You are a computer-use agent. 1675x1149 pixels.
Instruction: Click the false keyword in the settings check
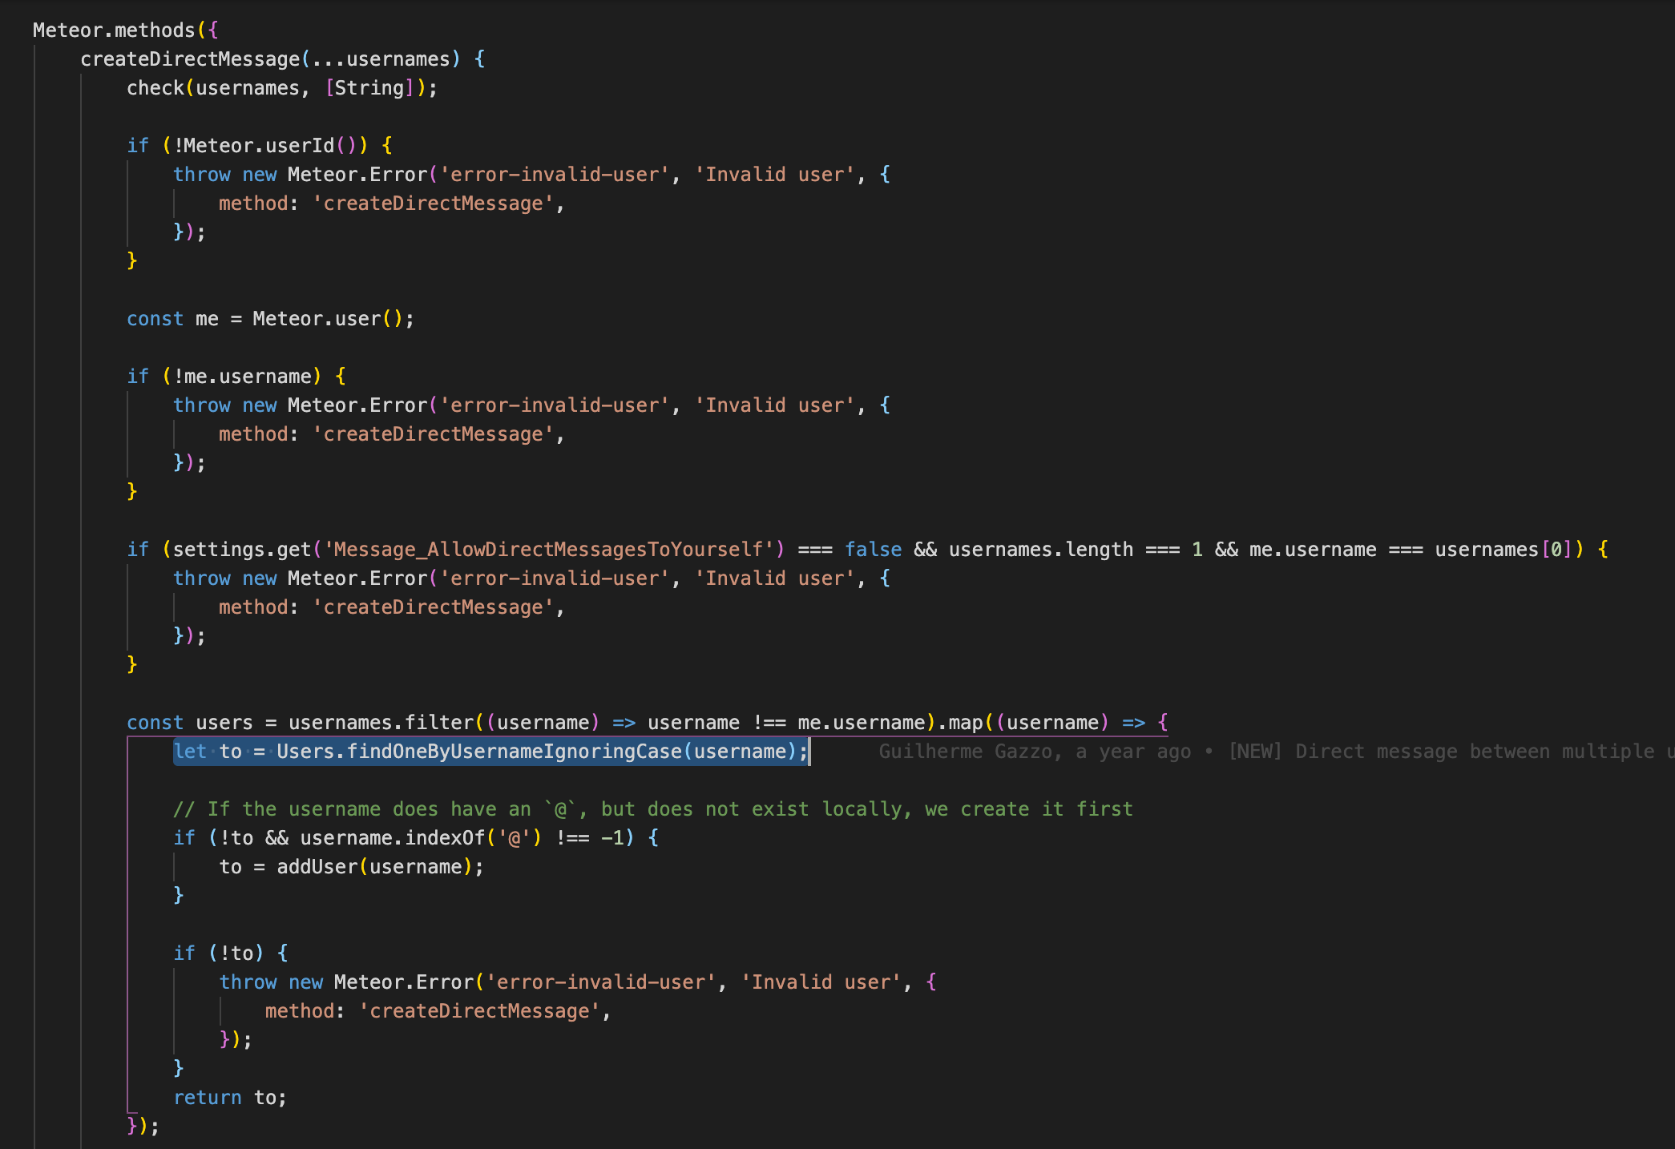pyautogui.click(x=872, y=549)
